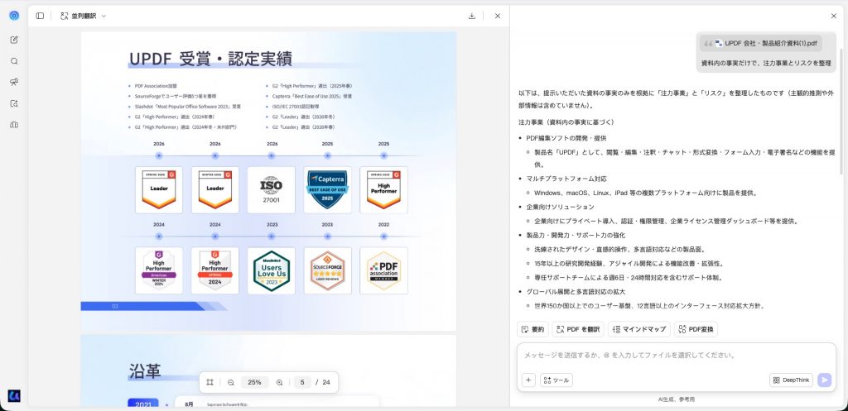Click the user prompt 資料内の事実だけで message
848x411 pixels.
tap(766, 63)
